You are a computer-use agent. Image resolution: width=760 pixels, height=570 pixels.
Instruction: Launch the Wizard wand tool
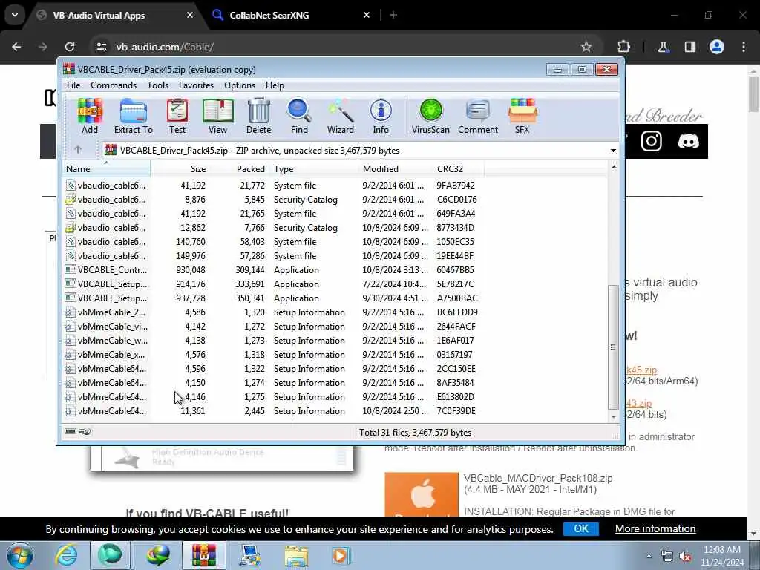click(340, 117)
